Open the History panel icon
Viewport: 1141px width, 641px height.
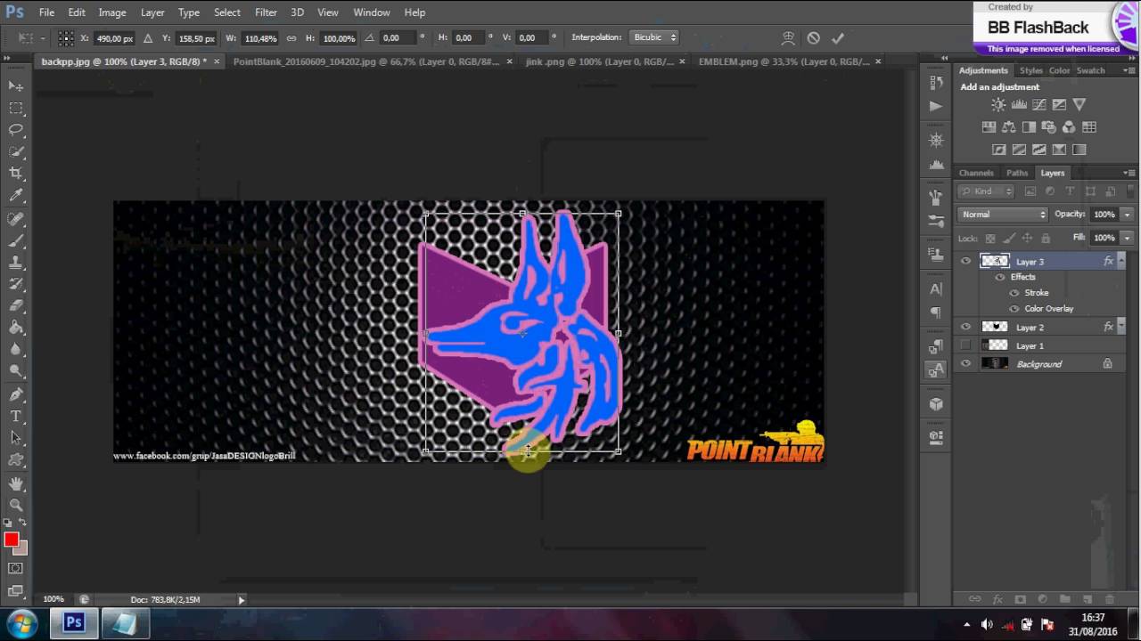coord(936,83)
